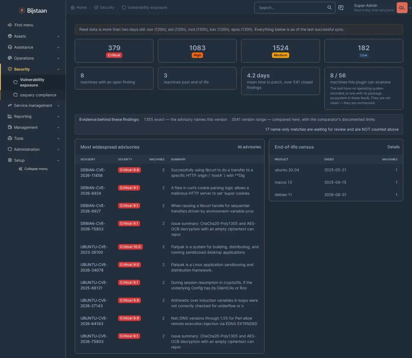The image size is (412, 358).
Task: Open the 1524 Medium findings card
Action: click(280, 51)
